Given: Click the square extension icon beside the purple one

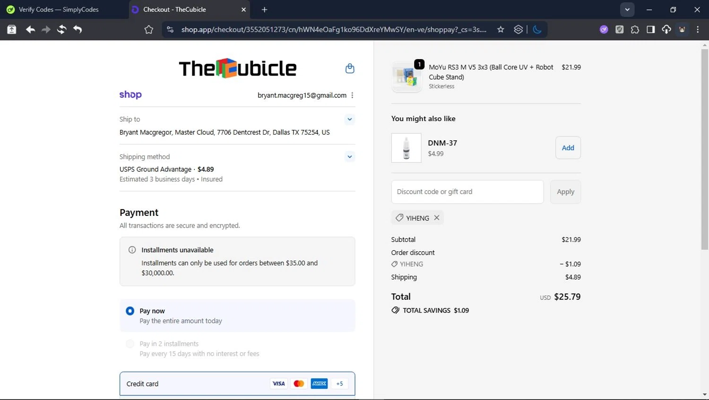Looking at the screenshot, I should (619, 29).
